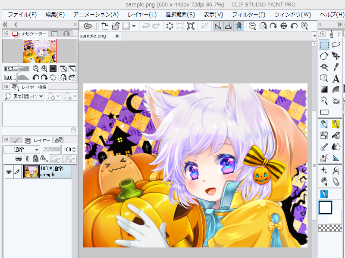345x258 pixels.
Task: Select the Rectangle figure tool
Action: 324,112
